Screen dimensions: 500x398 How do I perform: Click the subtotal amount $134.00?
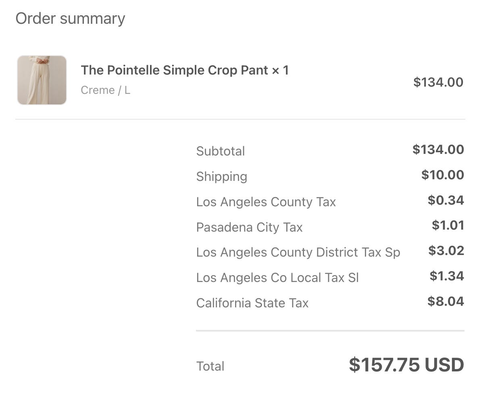tap(438, 149)
